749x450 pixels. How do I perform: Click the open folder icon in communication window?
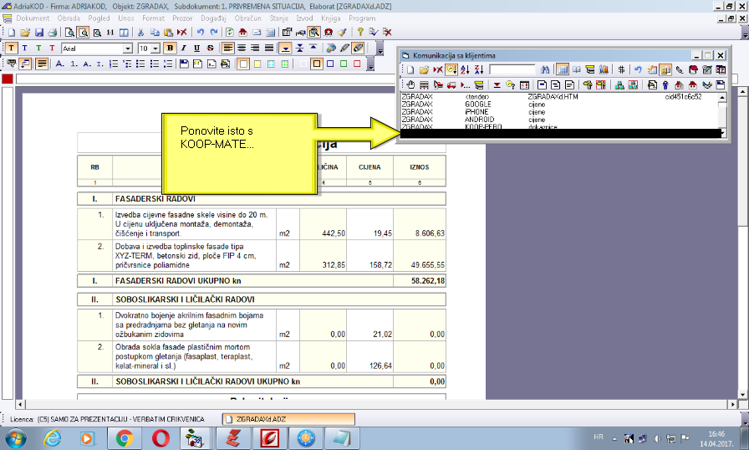click(424, 69)
